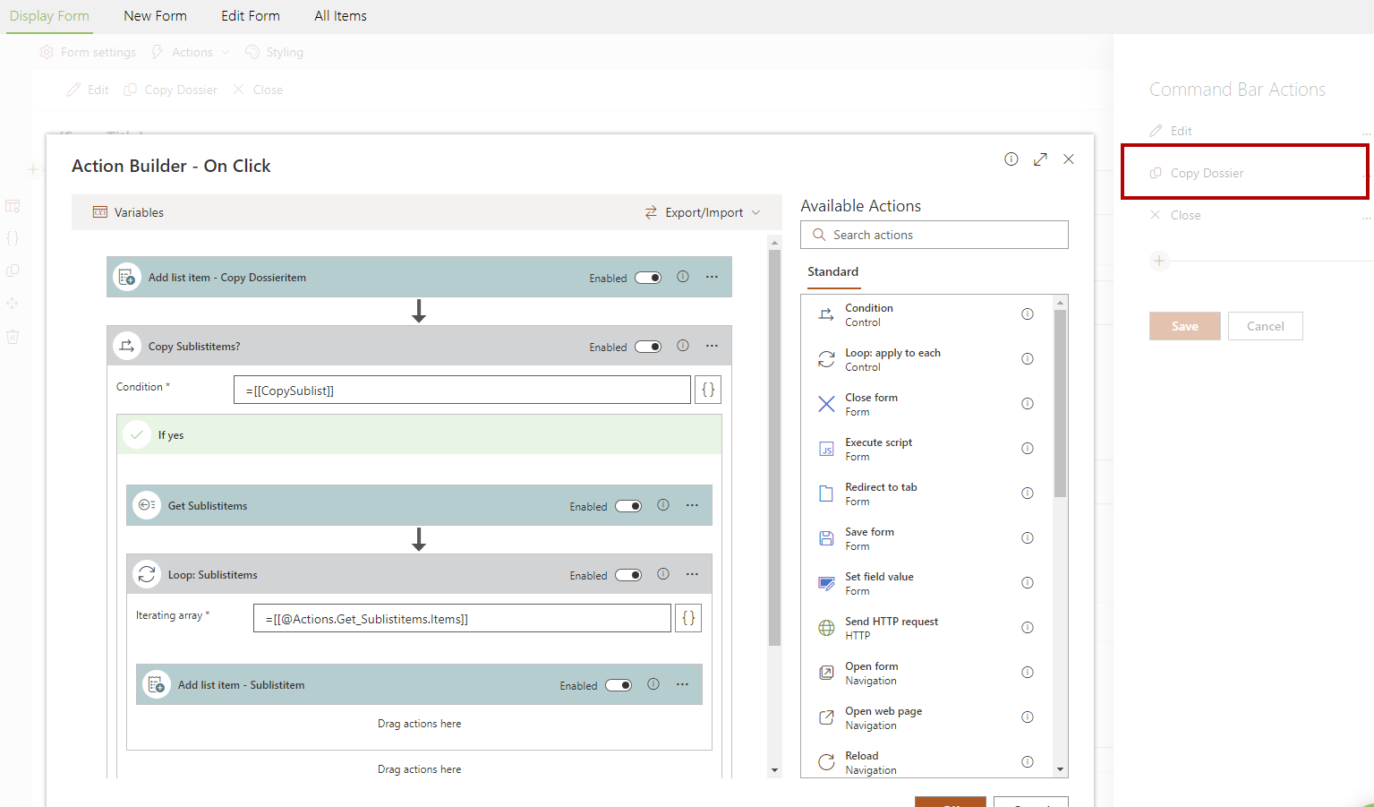
Task: Open expression editor beside Iterating array field
Action: pos(688,618)
